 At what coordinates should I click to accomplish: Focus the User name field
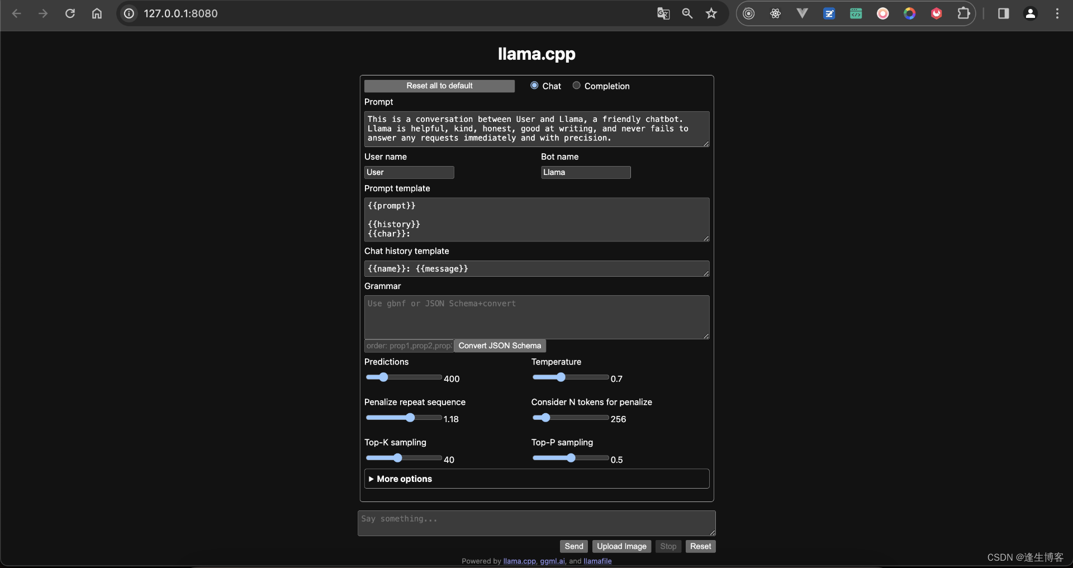(x=409, y=172)
